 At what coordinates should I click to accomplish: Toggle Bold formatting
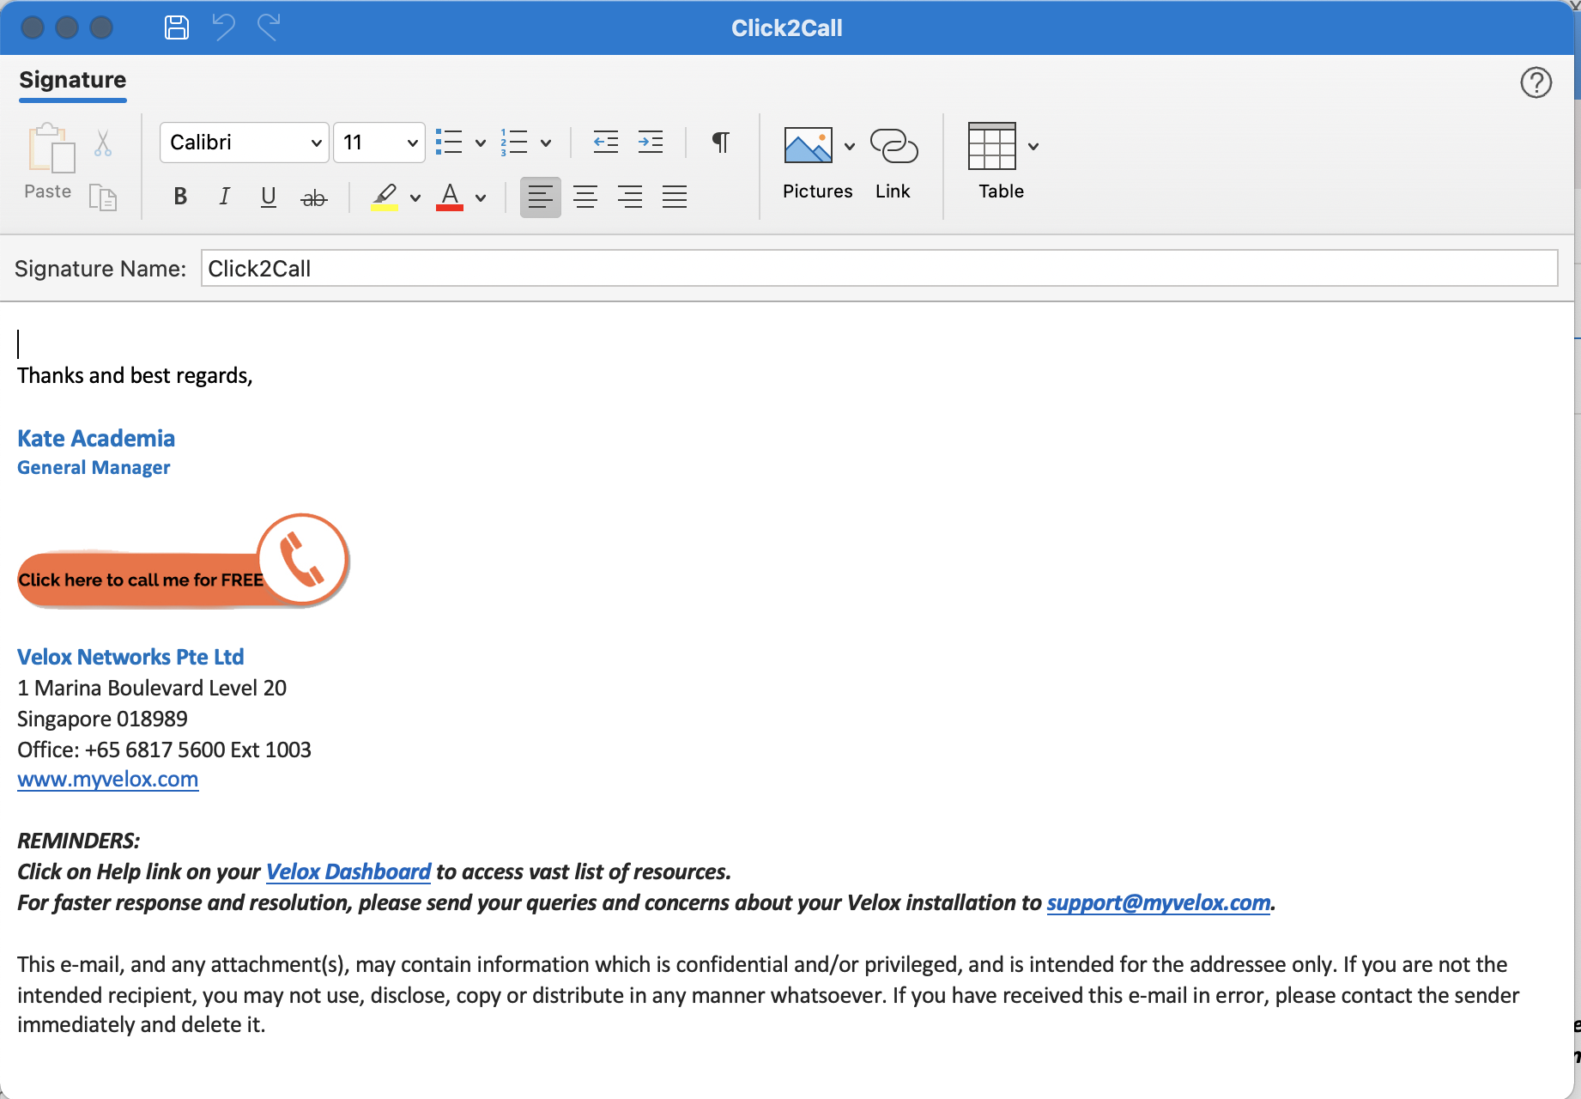point(180,197)
